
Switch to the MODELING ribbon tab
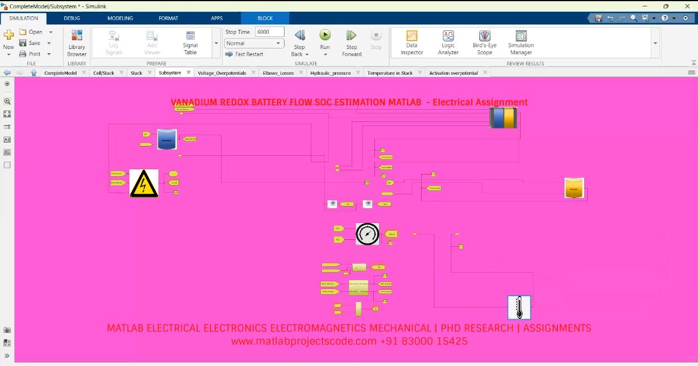[x=120, y=18]
